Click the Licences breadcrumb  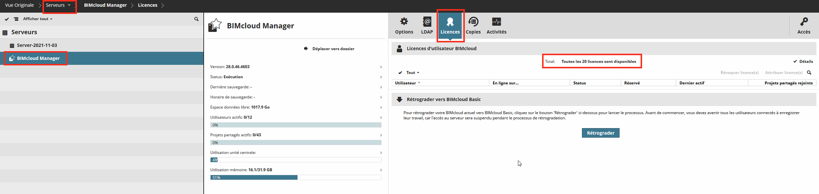pyautogui.click(x=148, y=5)
